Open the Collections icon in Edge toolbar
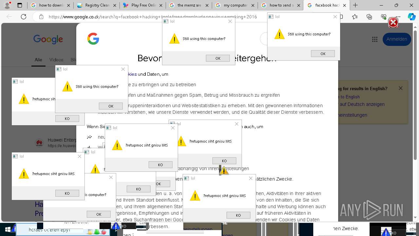Image resolution: width=419 pixels, height=236 pixels. click(369, 17)
